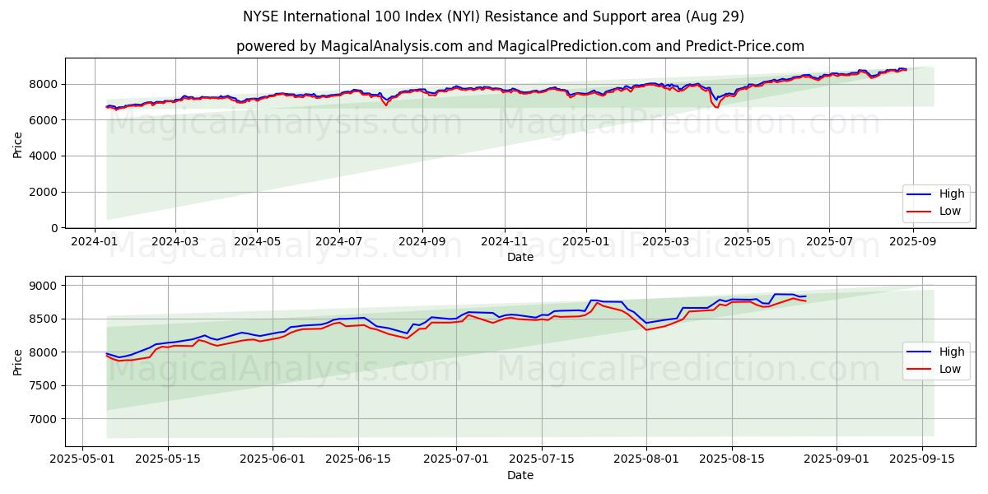The height and width of the screenshot is (494, 988).
Task: Click the '2025-06-01' tick label on the bottom chart
Action: point(272,460)
